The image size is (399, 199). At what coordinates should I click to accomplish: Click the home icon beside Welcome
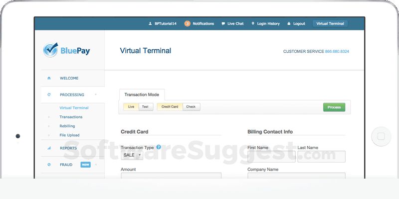pyautogui.click(x=49, y=78)
